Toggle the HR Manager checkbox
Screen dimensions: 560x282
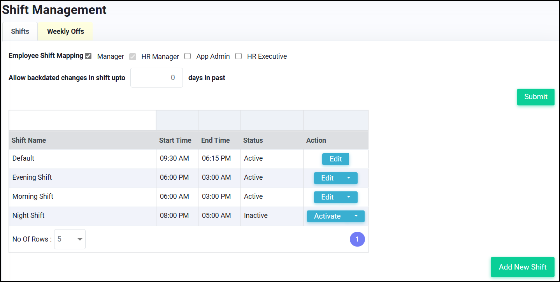pos(133,56)
